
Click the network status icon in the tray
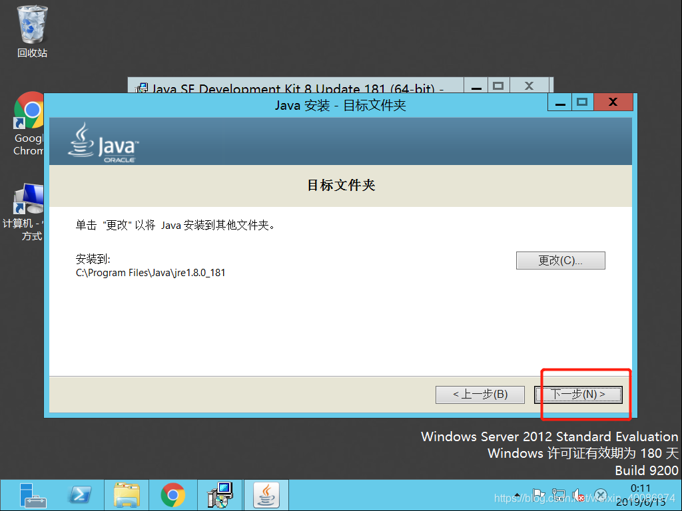(x=558, y=495)
